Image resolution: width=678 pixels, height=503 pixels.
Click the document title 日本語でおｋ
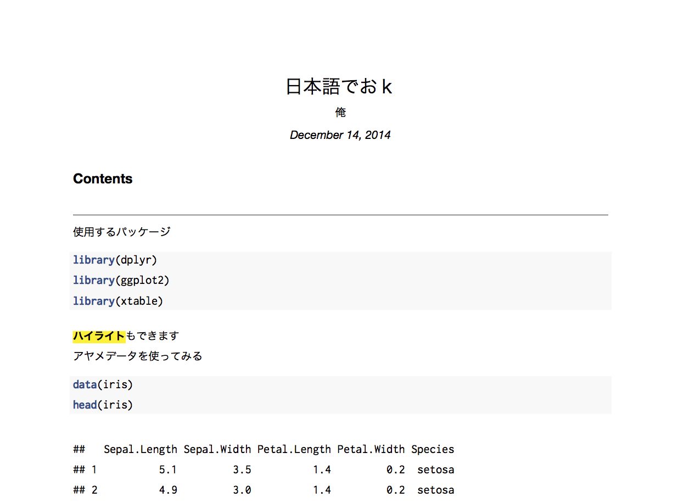339,86
